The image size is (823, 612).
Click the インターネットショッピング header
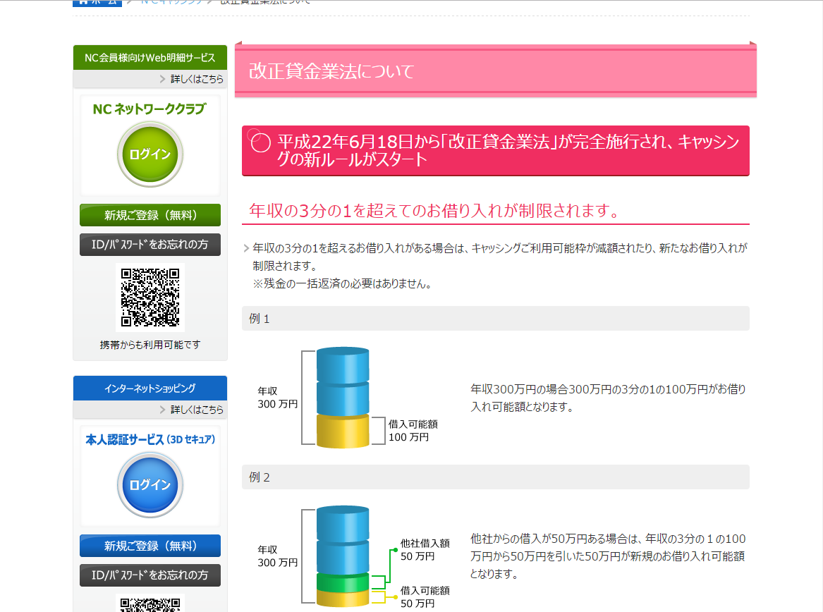click(150, 388)
